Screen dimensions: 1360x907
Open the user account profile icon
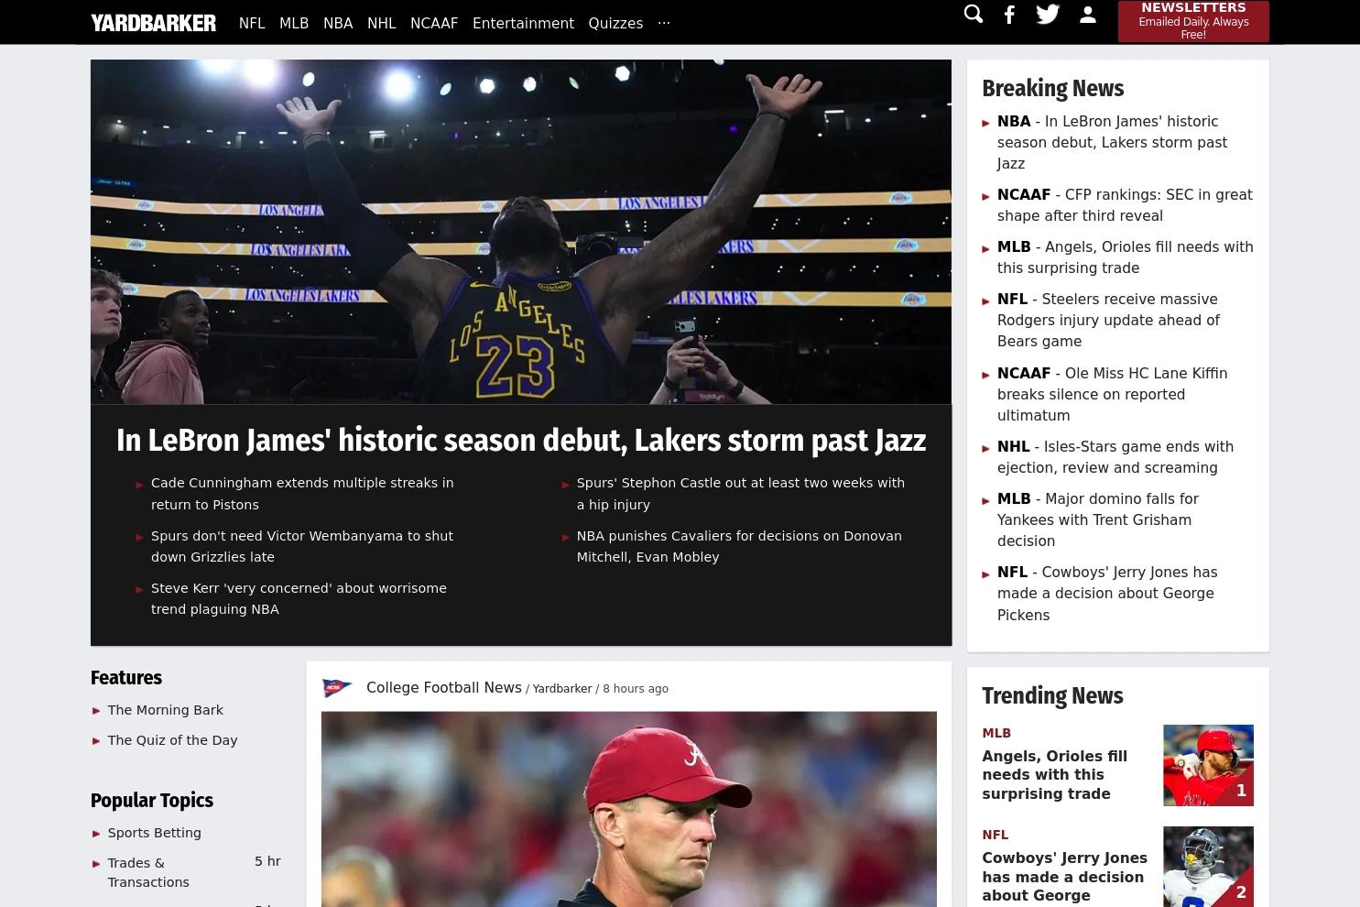click(1088, 15)
